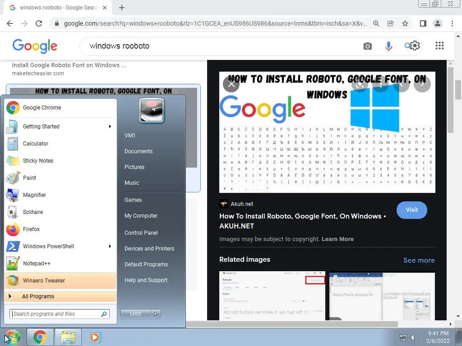Open Default Programs
The image size is (462, 346).
146,264
